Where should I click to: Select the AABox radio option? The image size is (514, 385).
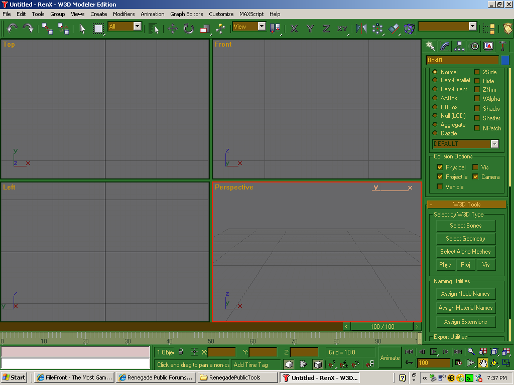[435, 98]
